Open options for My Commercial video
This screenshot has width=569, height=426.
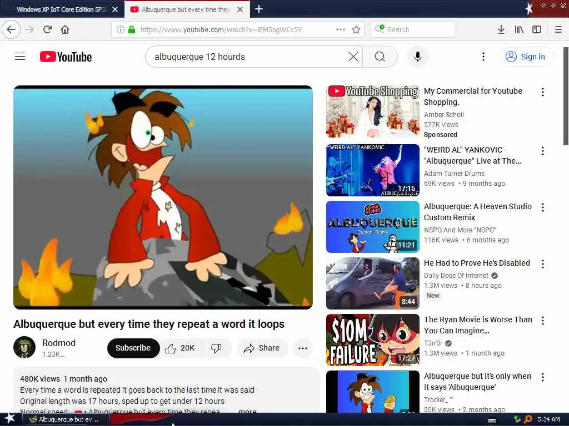pos(542,92)
